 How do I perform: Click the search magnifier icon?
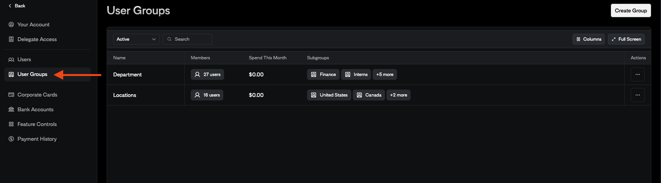pos(169,39)
